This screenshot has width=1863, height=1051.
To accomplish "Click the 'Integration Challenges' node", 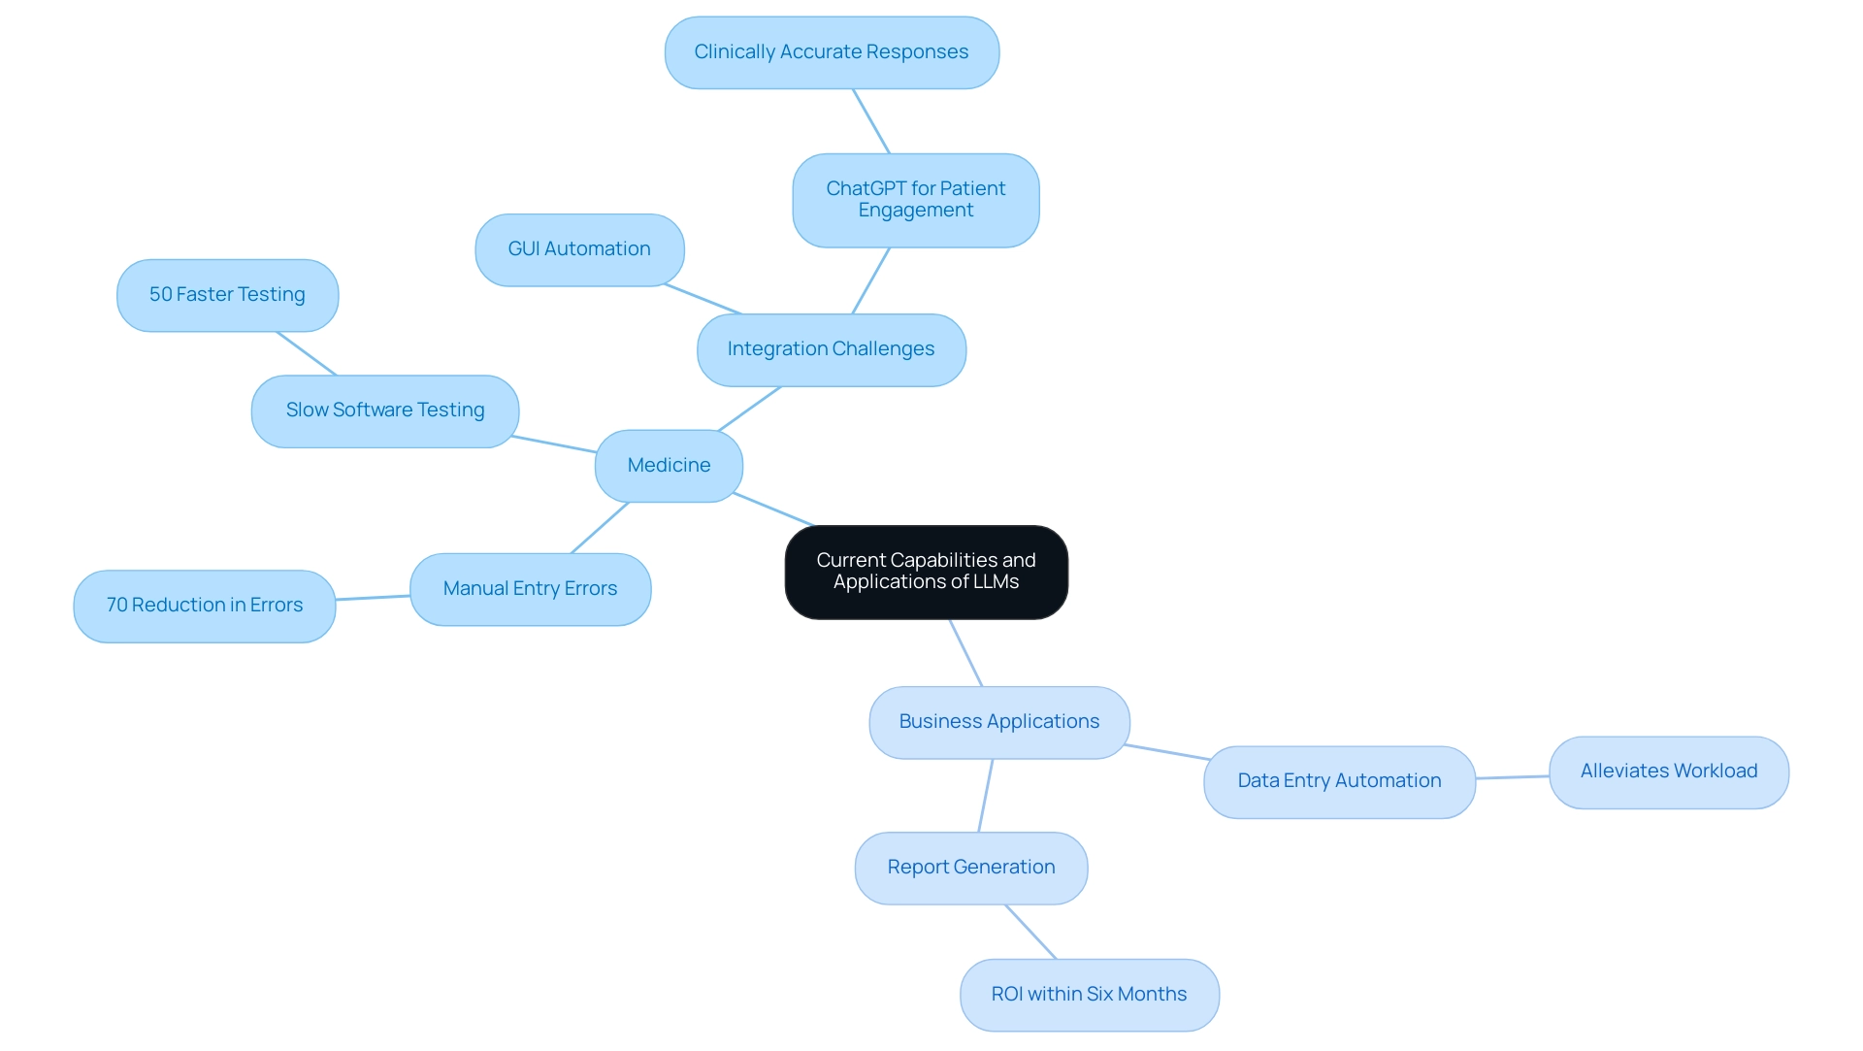I will (833, 348).
